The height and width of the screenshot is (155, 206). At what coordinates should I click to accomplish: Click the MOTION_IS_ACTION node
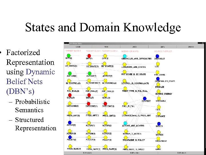[x=126, y=131]
